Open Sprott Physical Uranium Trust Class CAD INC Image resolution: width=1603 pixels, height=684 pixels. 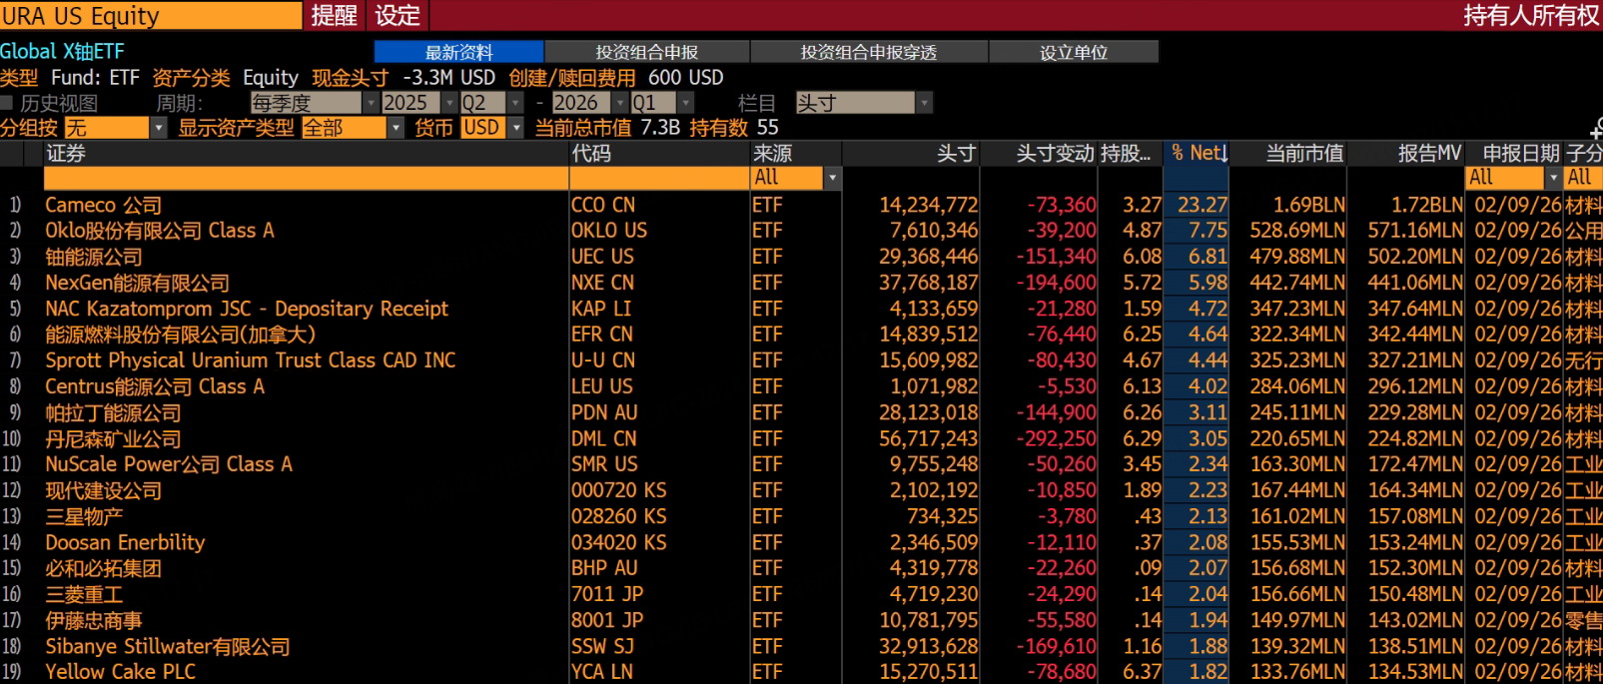click(x=251, y=360)
